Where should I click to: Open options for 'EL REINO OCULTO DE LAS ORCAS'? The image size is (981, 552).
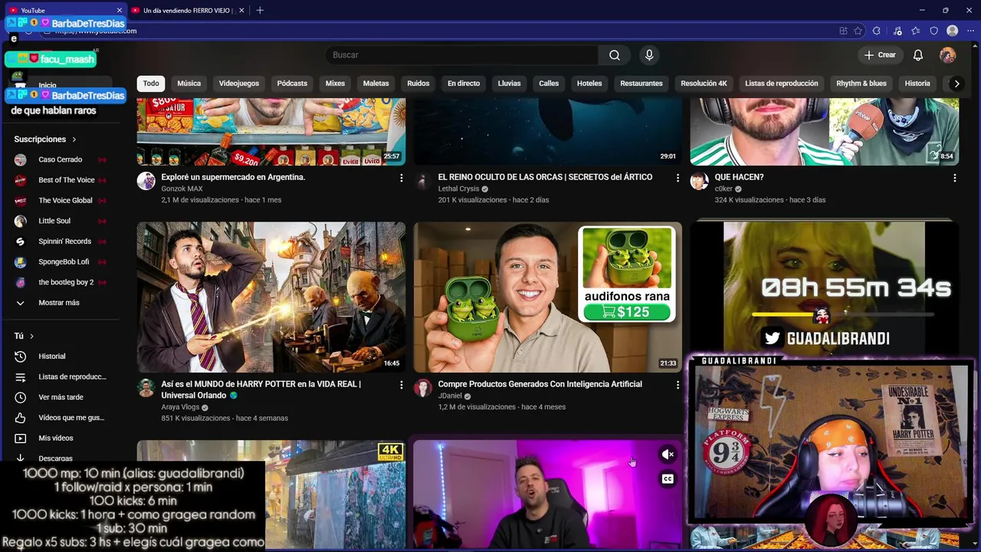(678, 178)
